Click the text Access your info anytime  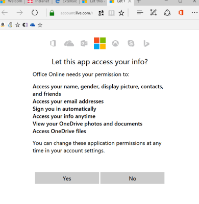[x=64, y=116]
